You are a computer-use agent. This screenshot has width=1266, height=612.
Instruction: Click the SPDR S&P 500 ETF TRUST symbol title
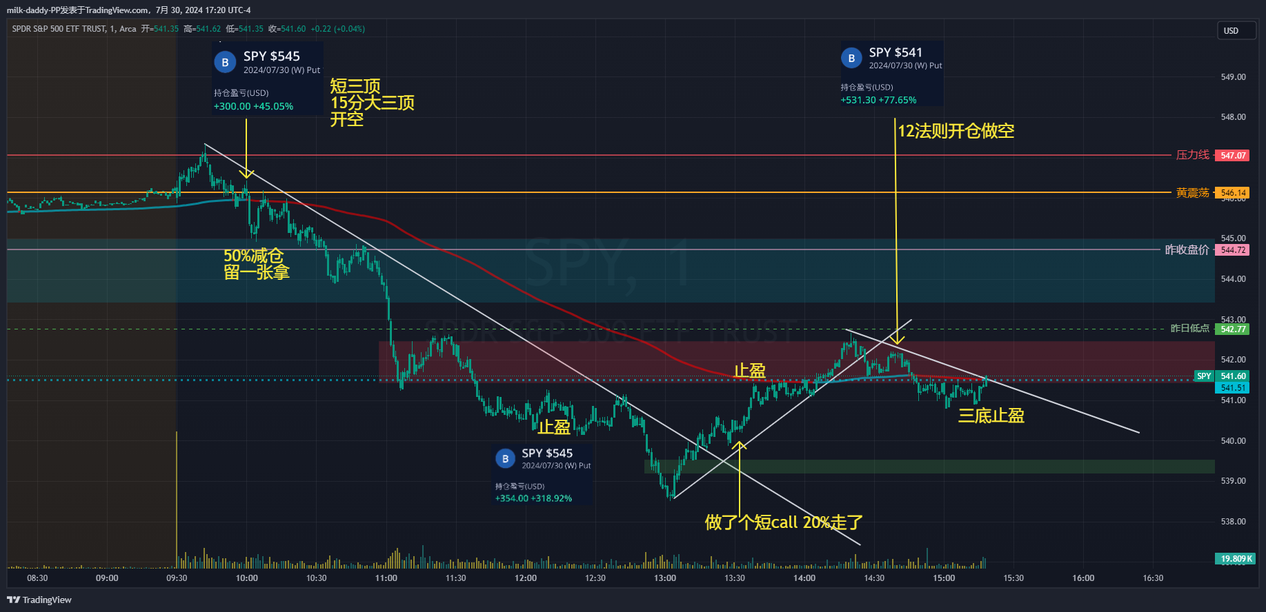click(x=59, y=29)
